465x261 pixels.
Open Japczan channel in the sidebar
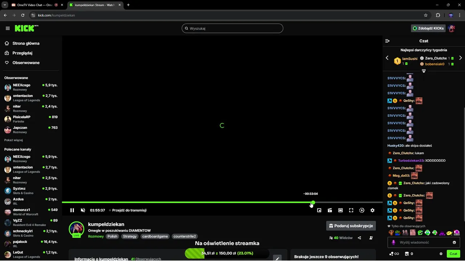[31, 130]
